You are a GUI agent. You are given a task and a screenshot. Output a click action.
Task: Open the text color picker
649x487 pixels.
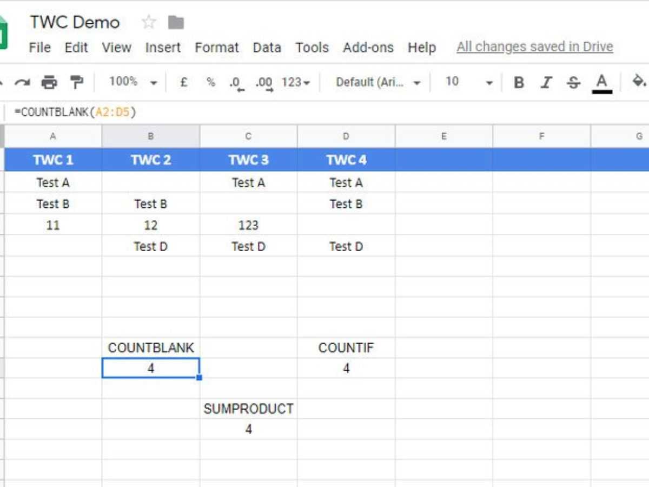pyautogui.click(x=601, y=83)
